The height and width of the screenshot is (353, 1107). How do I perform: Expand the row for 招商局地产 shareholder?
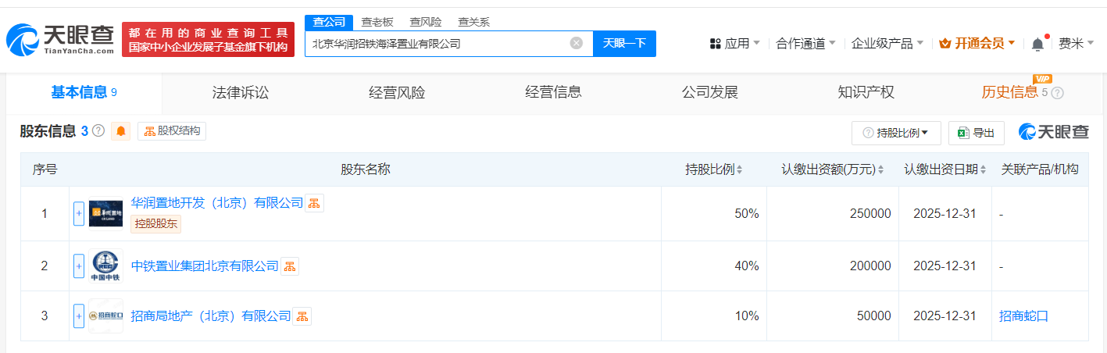click(79, 316)
